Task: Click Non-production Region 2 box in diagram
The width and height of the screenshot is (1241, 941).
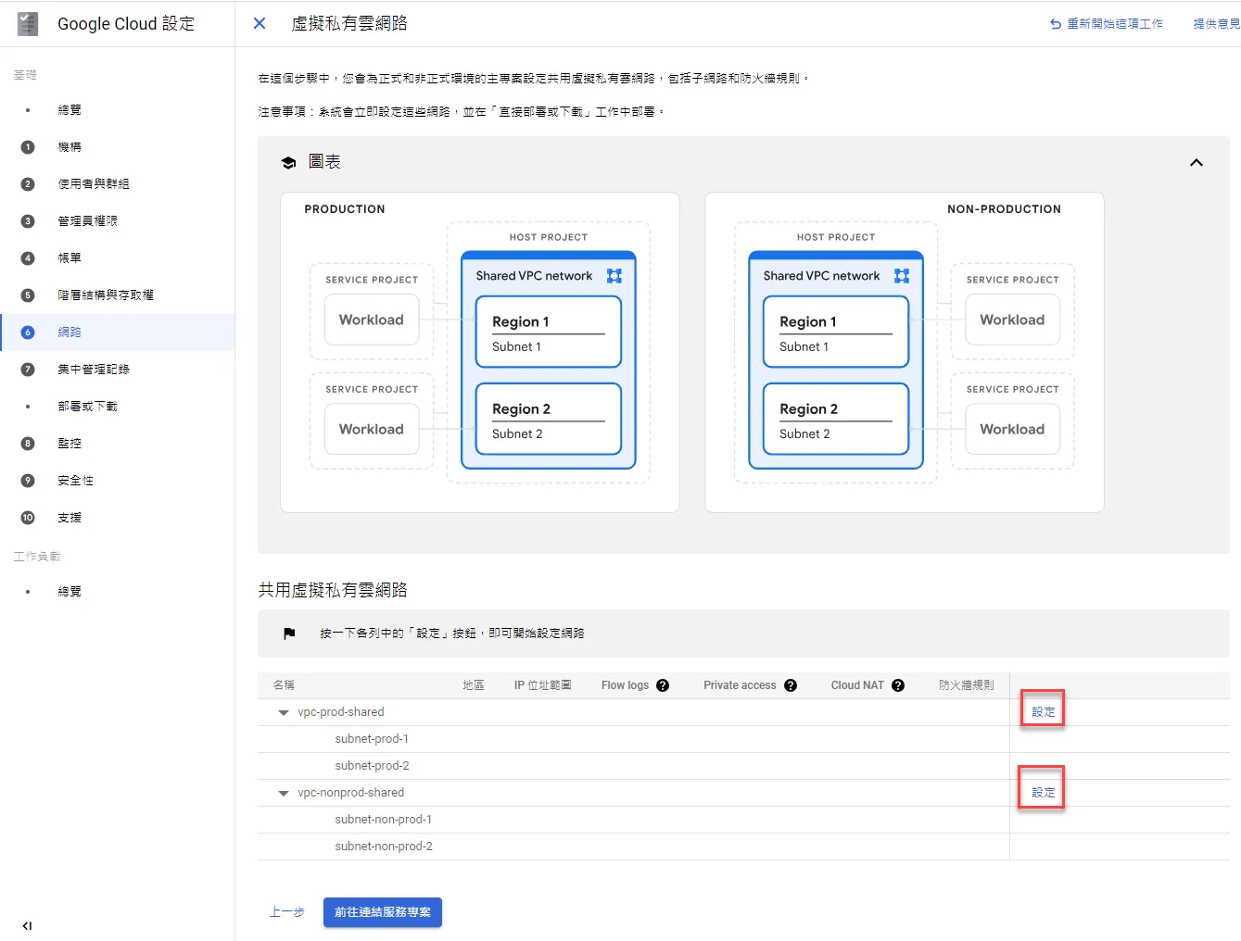Action: (836, 419)
